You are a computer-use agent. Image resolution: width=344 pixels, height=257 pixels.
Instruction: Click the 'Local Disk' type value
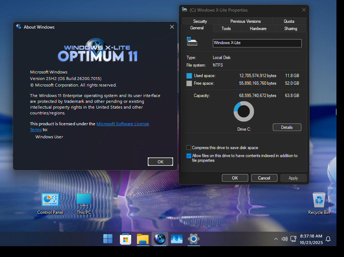(x=222, y=58)
